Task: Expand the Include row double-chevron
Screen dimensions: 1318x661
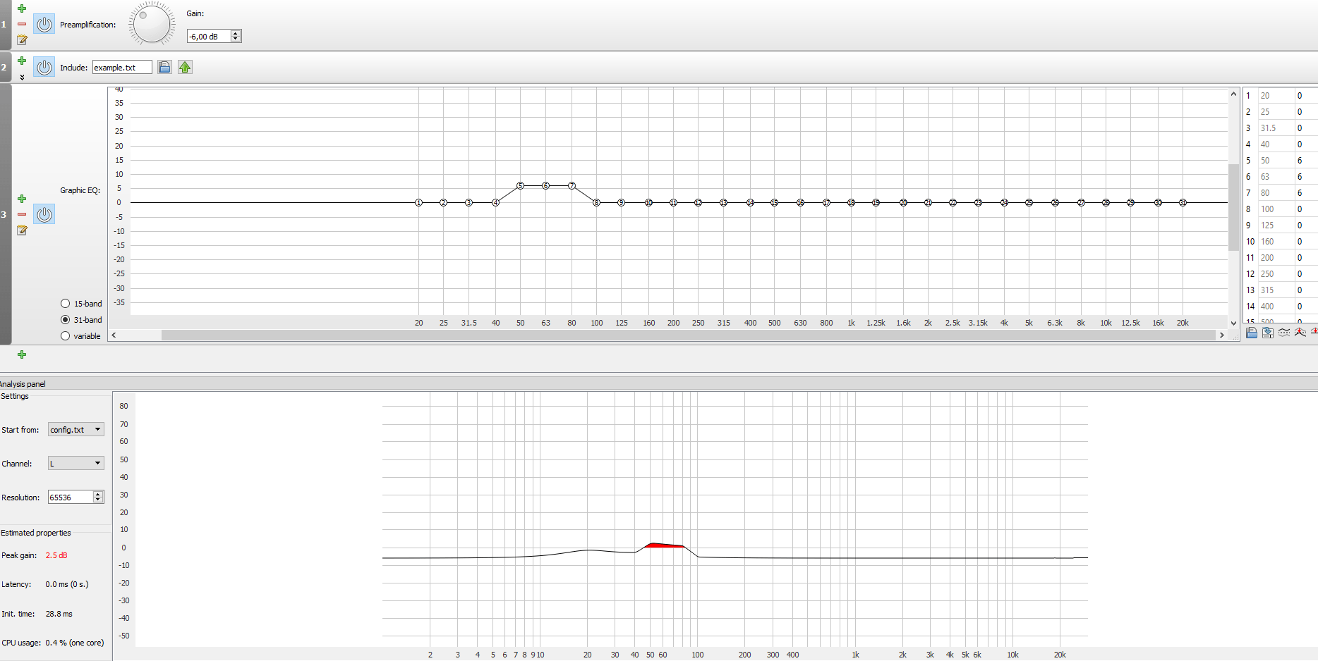Action: (x=22, y=77)
